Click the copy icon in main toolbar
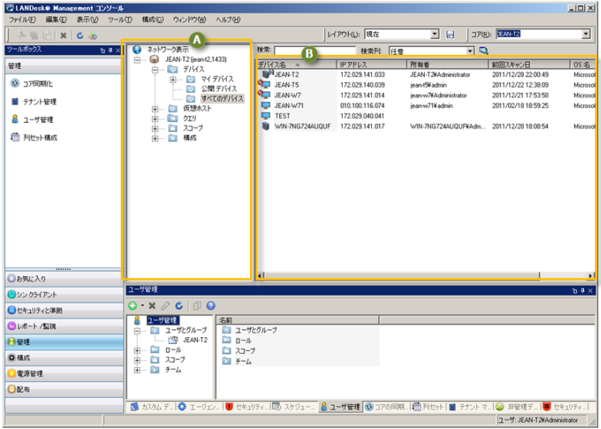The image size is (601, 429). click(x=34, y=36)
